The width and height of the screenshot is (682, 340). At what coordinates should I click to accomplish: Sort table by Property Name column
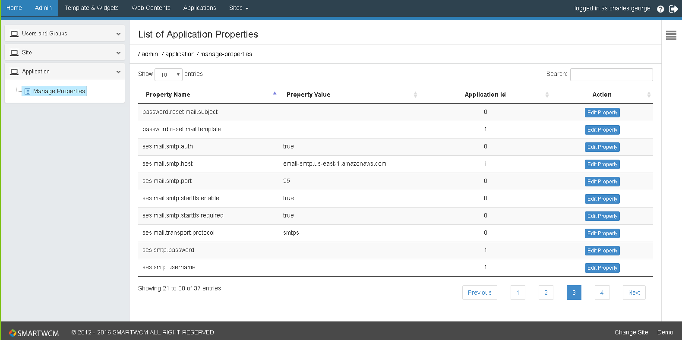coord(168,94)
